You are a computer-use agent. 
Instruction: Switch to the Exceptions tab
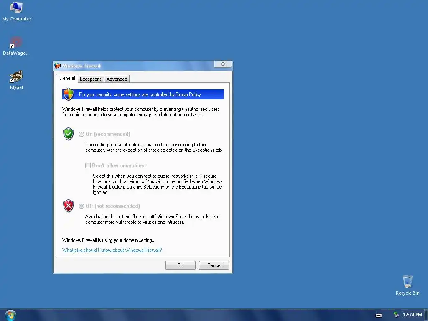pos(91,79)
